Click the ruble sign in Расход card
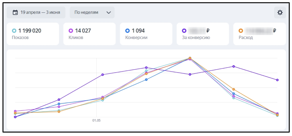This screenshot has width=292, height=136. pyautogui.click(x=274, y=31)
